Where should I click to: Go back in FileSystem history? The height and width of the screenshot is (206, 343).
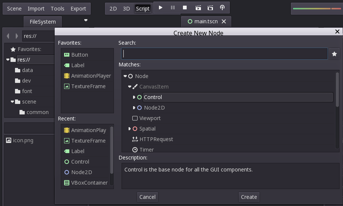coord(8,36)
